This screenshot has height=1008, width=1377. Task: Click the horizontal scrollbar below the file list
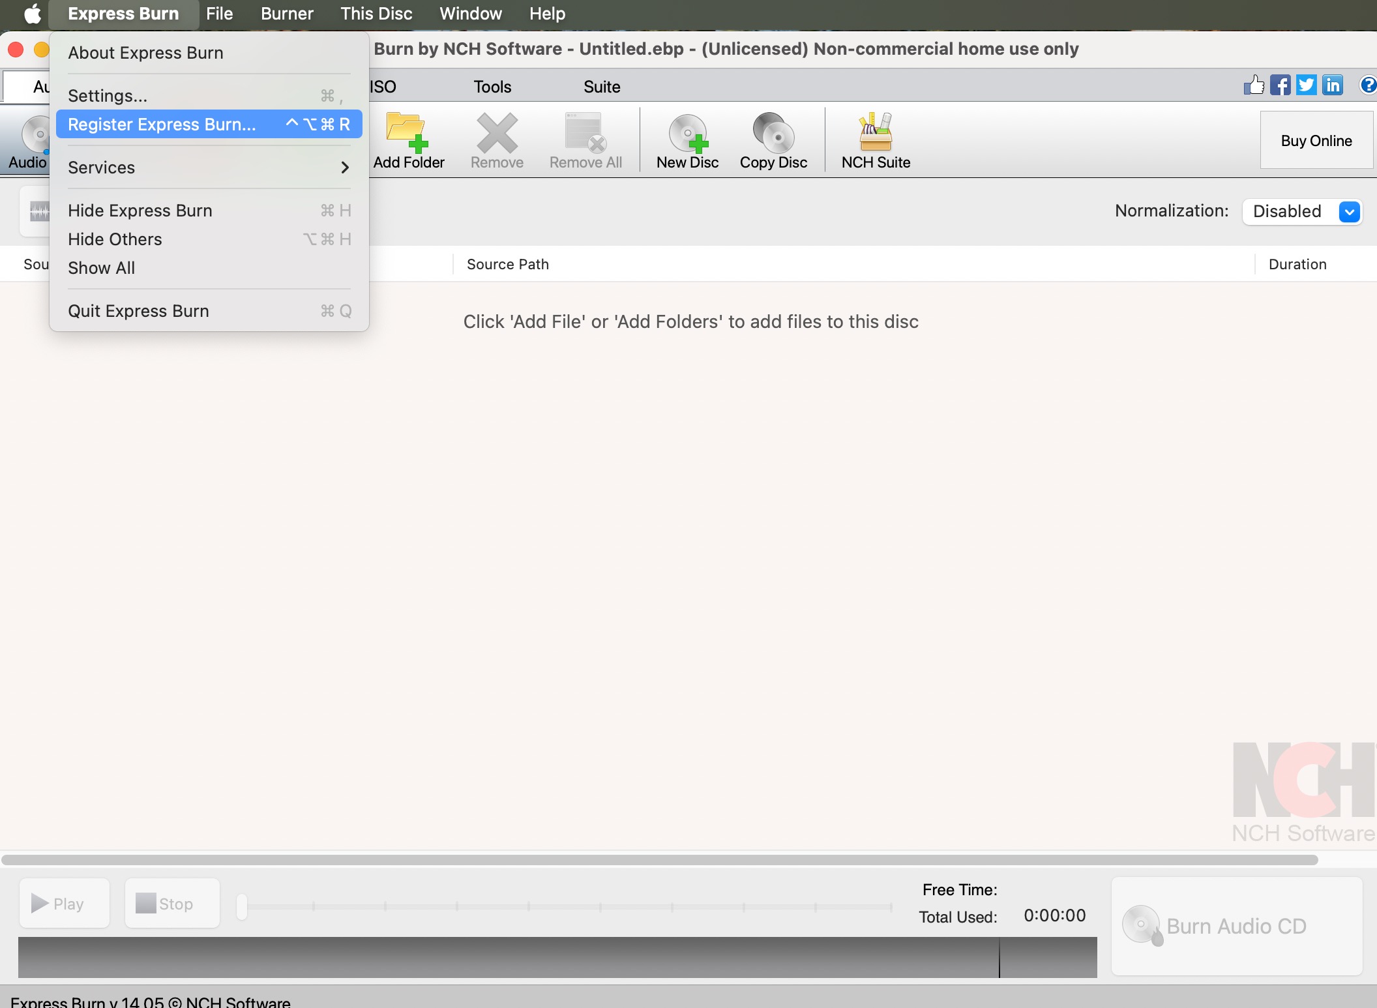659,860
